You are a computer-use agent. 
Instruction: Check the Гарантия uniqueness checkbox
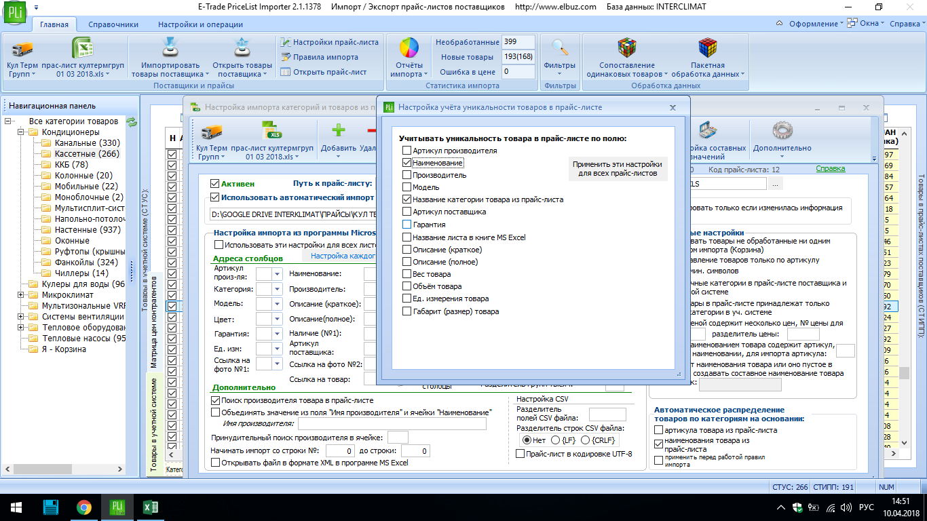click(406, 225)
